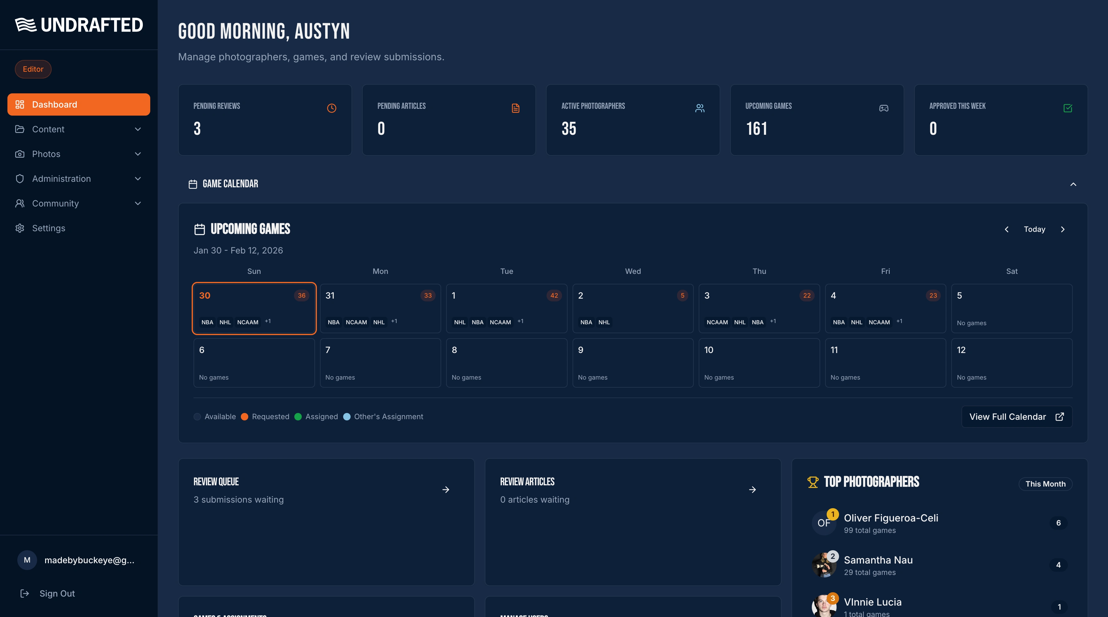Click the Pending Reviews clock icon

pyautogui.click(x=331, y=108)
